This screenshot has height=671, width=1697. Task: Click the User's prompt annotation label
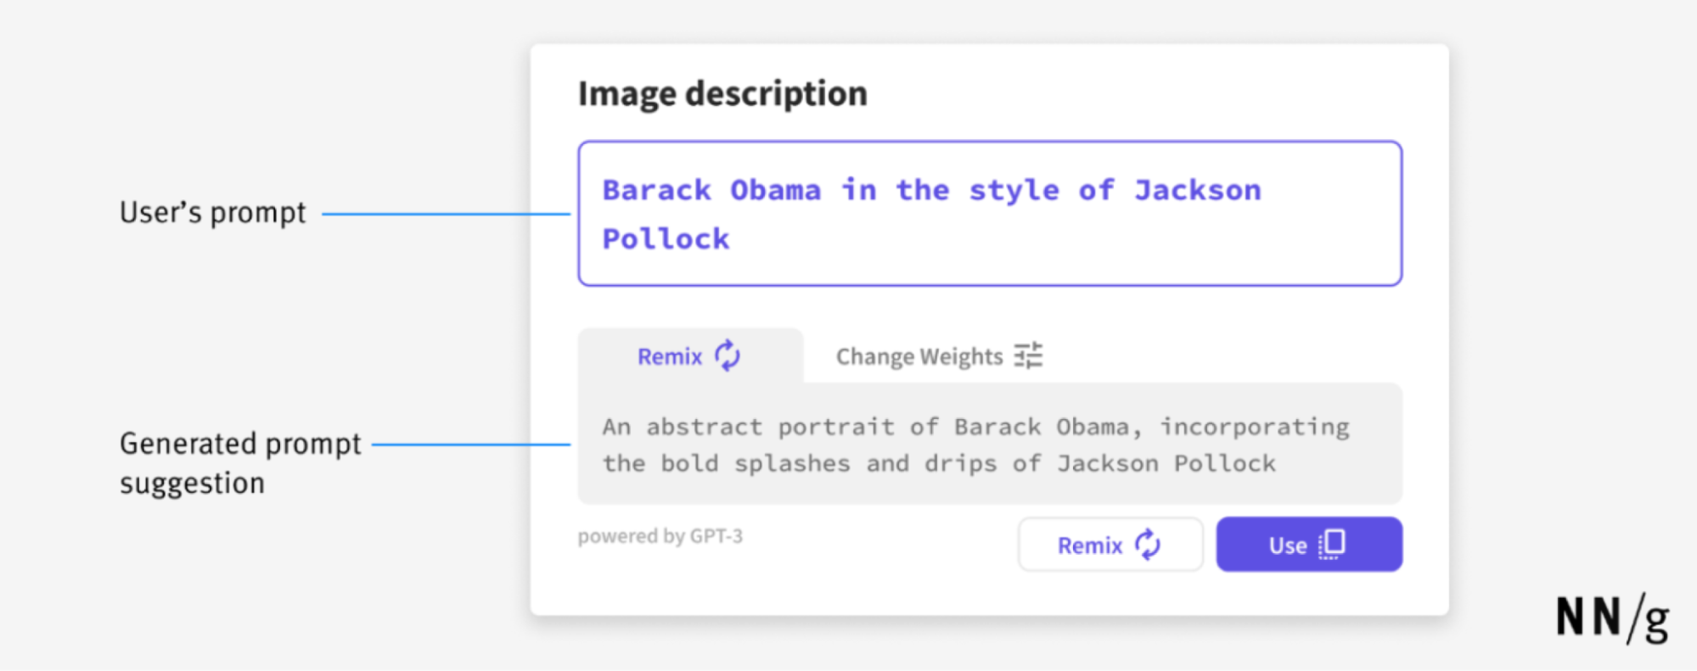[x=212, y=212]
